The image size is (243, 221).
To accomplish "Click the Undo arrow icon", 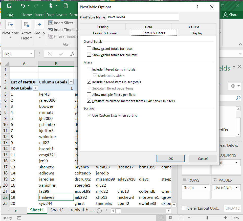I will (x=23, y=6).
